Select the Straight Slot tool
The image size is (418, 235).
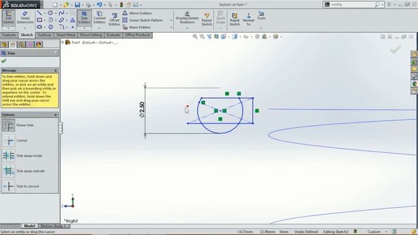(x=39, y=27)
